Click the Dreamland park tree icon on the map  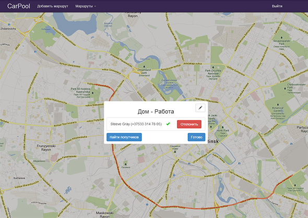pyautogui.click(x=145, y=67)
